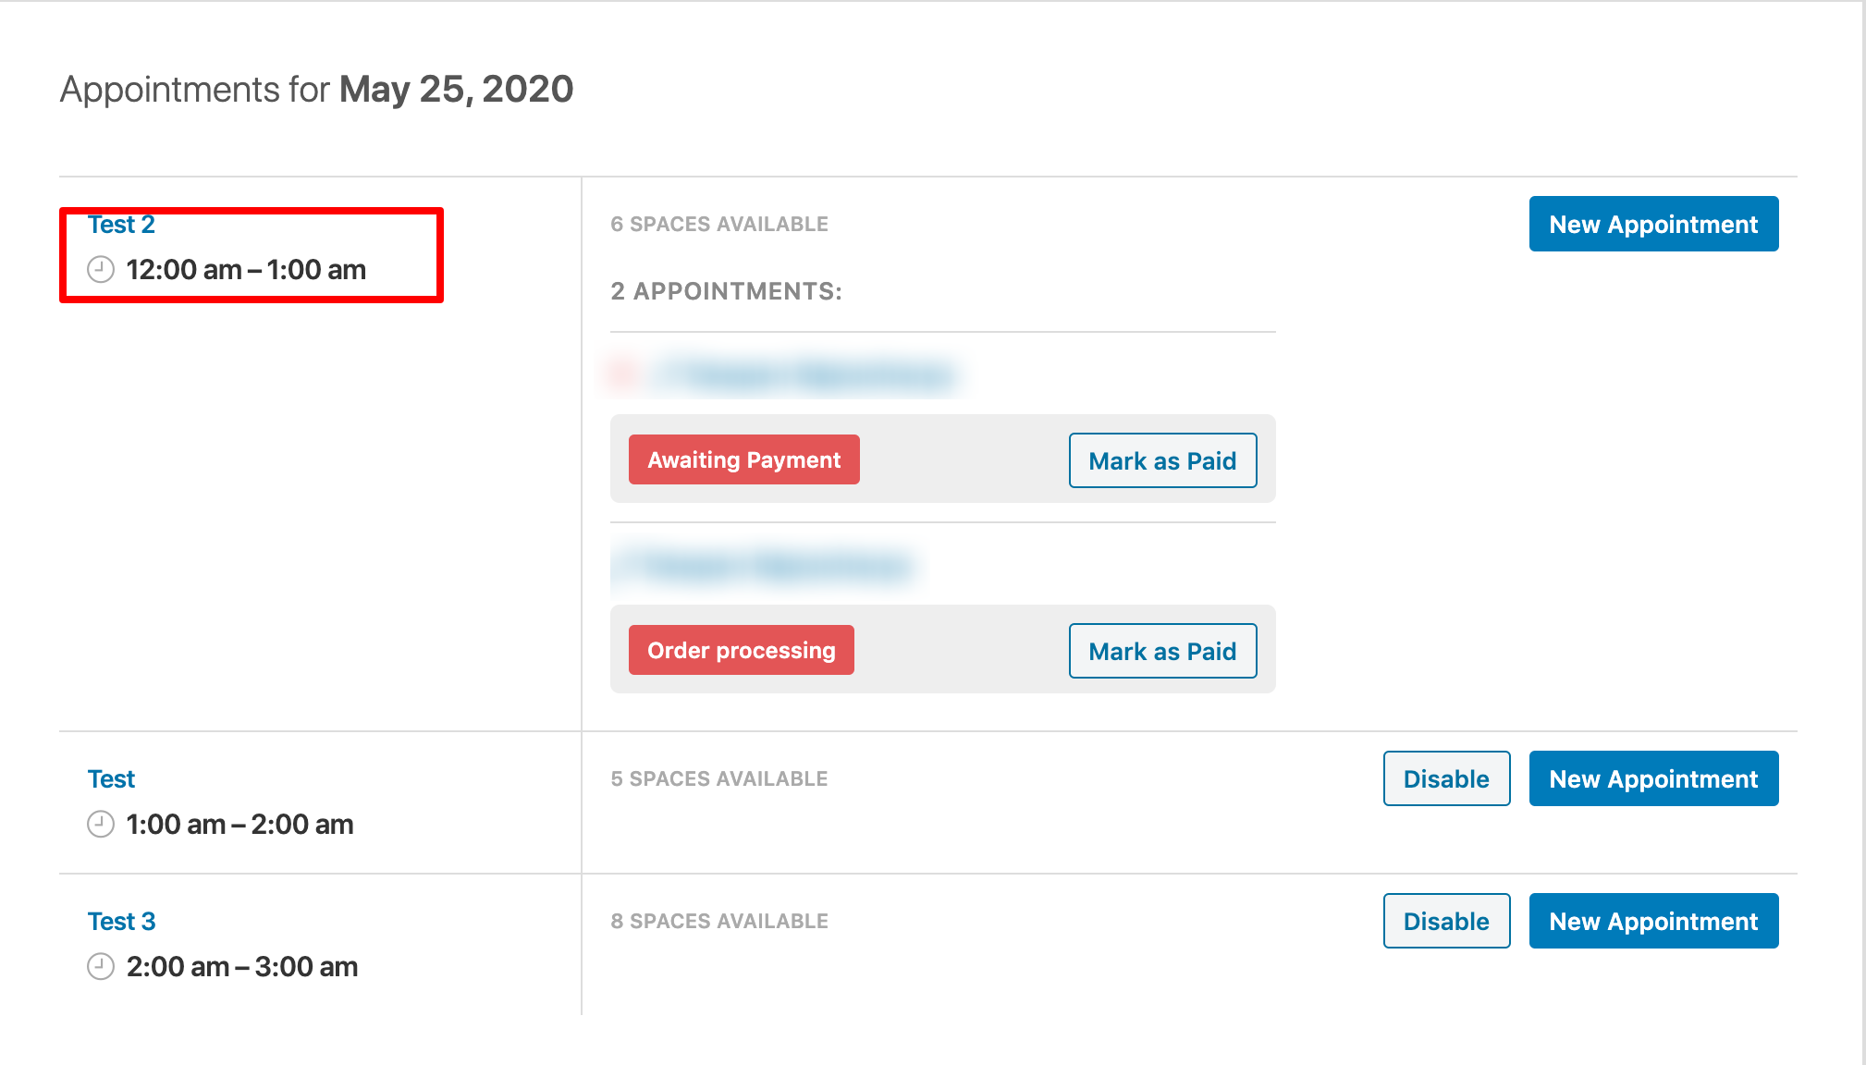Mark the Order processing appointment as paid

pyautogui.click(x=1162, y=651)
